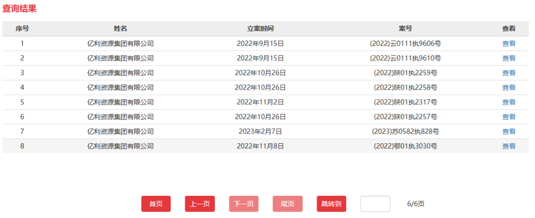This screenshot has width=535, height=218.
Task: Open 查看 link for case 鄂01执3030号
Action: click(x=508, y=146)
